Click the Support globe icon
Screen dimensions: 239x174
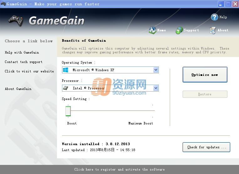179,30
